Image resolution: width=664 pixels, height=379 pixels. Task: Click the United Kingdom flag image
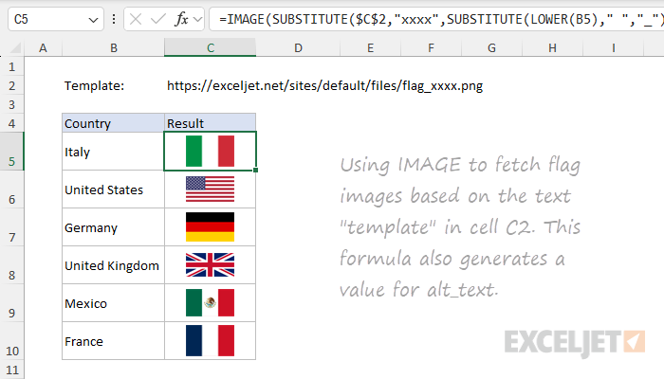(x=210, y=264)
